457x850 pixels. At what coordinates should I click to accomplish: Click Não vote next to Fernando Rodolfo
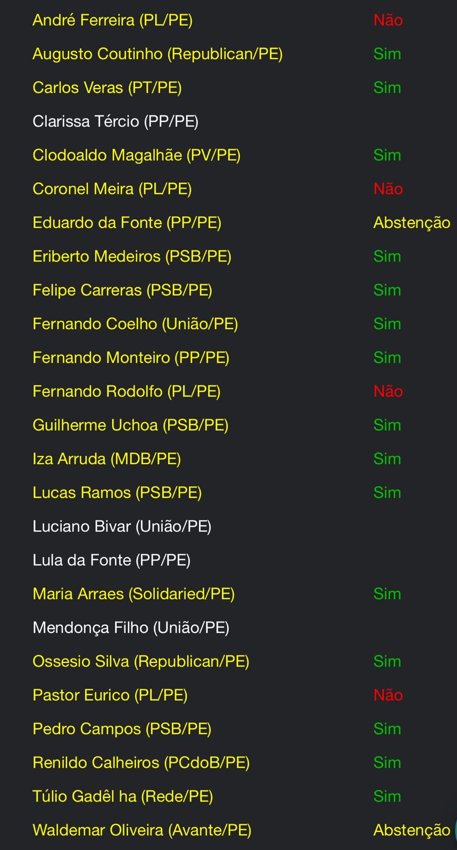(x=388, y=392)
